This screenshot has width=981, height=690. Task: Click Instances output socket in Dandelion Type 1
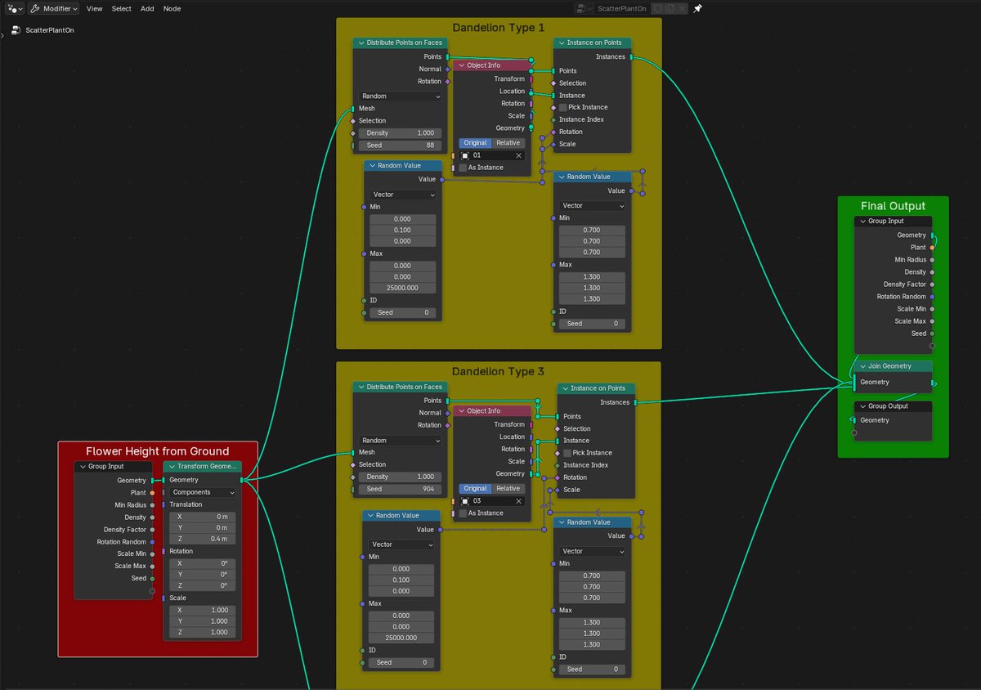631,57
